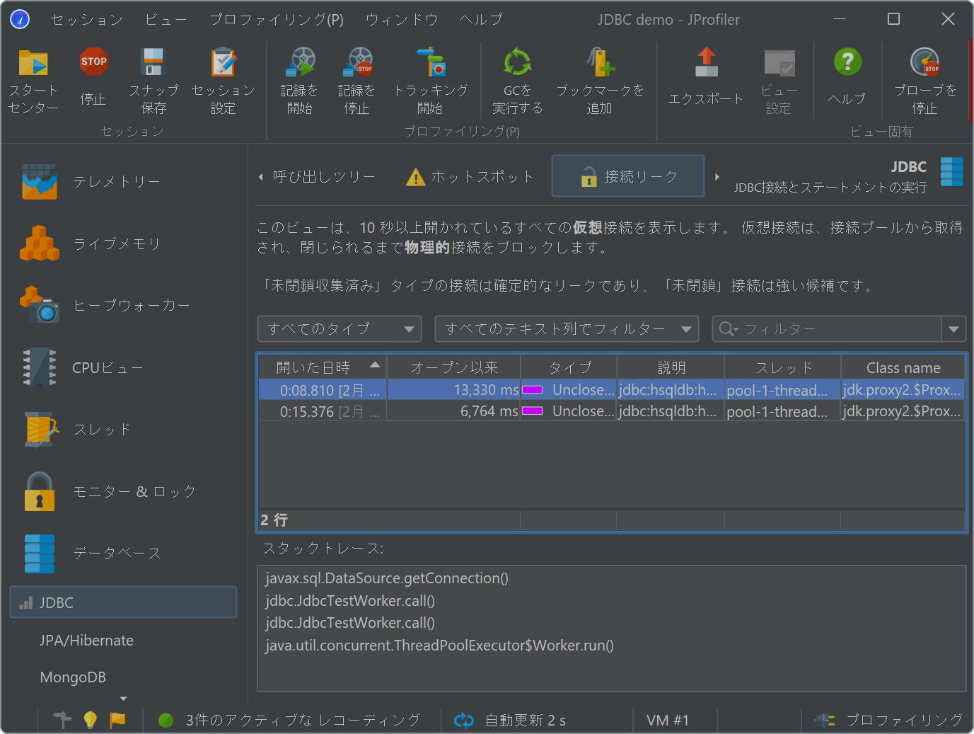Click the flag icon in status bar

pos(117,720)
